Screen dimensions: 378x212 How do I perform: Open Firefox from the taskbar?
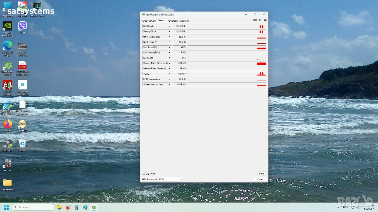[68, 207]
